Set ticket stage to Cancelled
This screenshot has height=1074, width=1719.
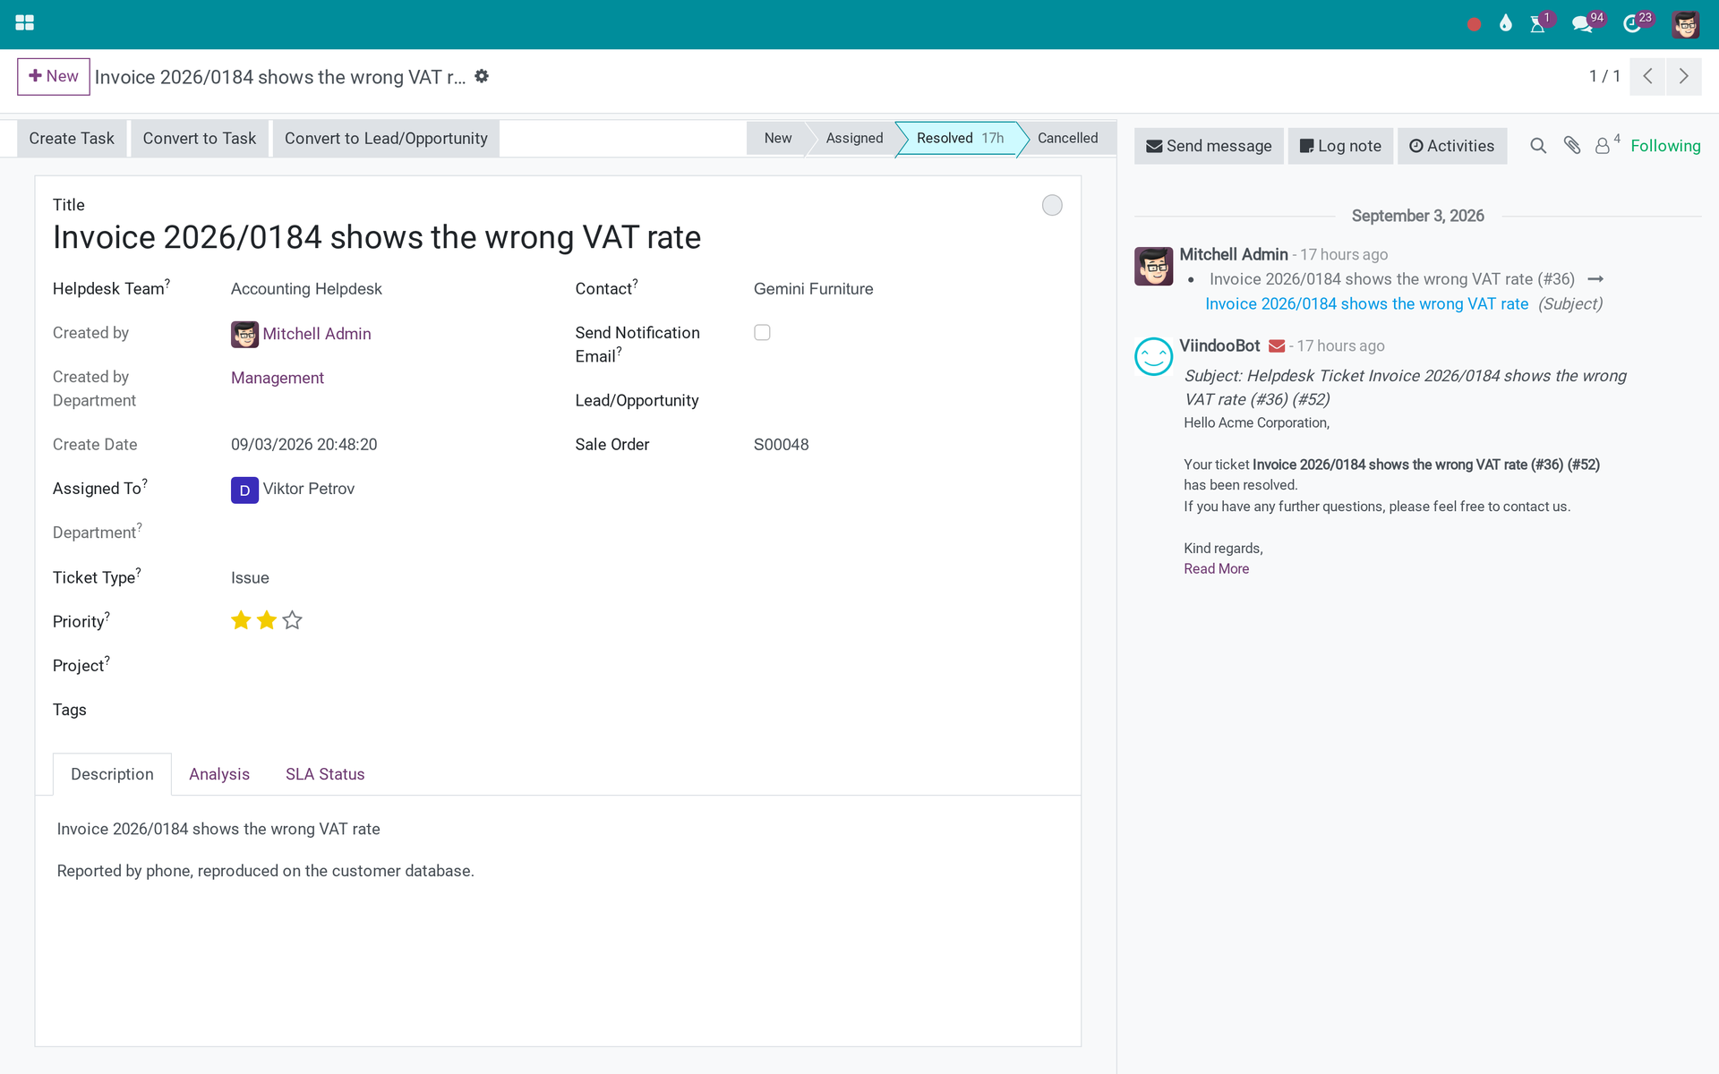1067,138
